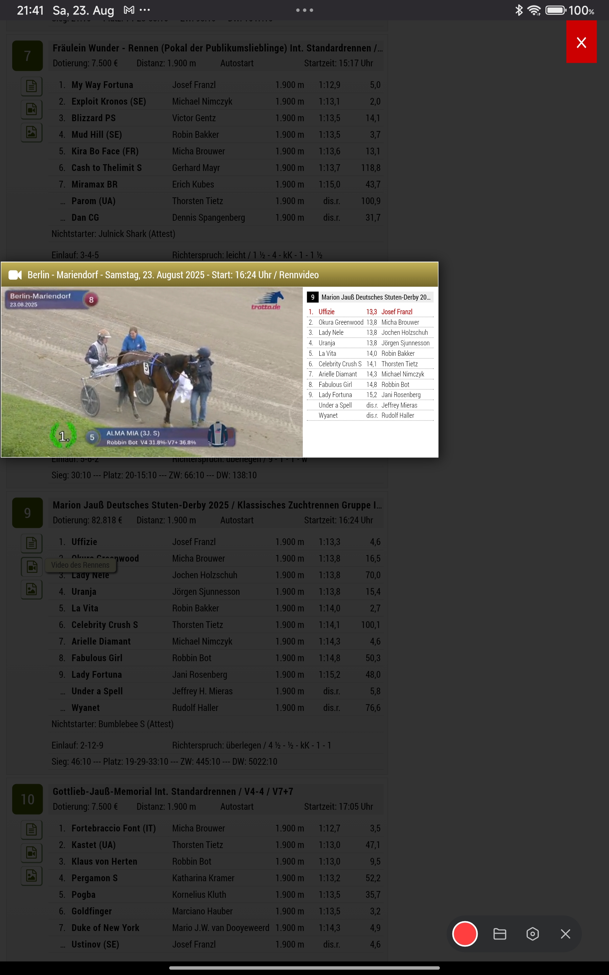The height and width of the screenshot is (975, 609).
Task: Open the recorder's folder icon
Action: point(499,933)
